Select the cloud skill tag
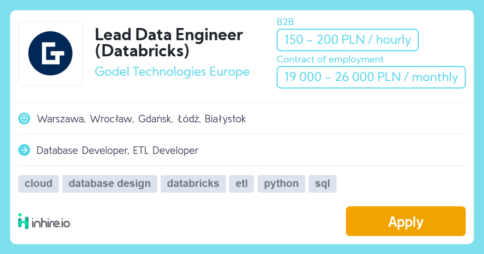The width and height of the screenshot is (484, 254). click(x=38, y=184)
